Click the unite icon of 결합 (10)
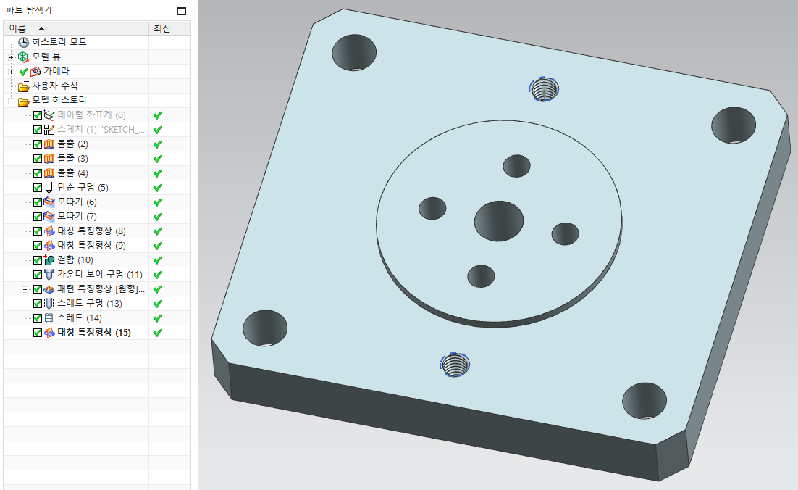The image size is (798, 490). click(x=49, y=260)
